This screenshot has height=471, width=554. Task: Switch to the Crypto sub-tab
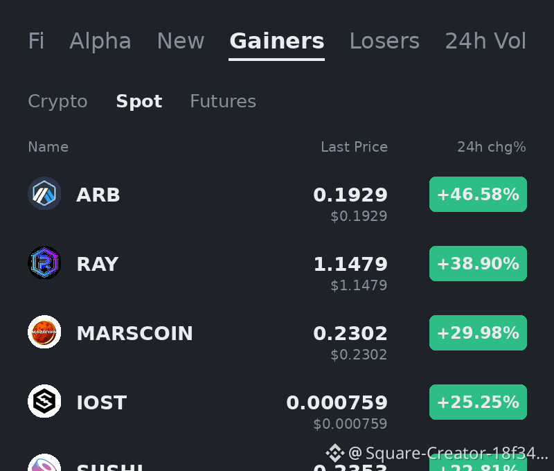[x=57, y=101]
